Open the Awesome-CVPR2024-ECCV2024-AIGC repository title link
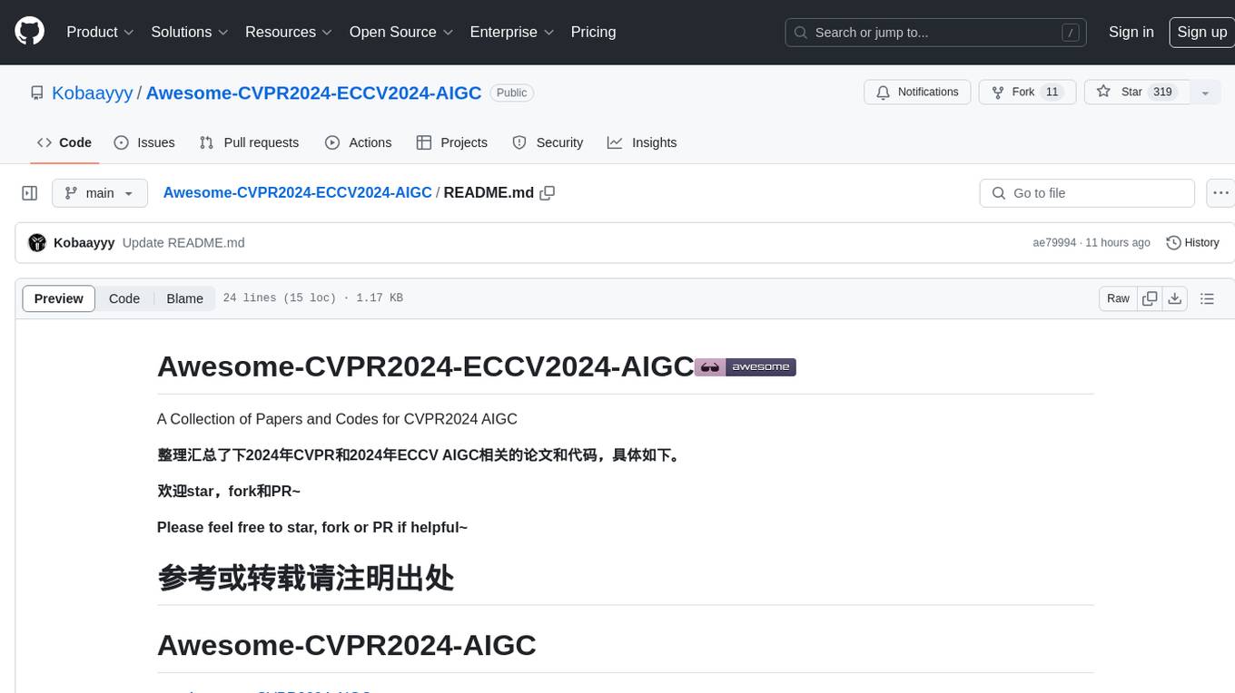Image resolution: width=1235 pixels, height=693 pixels. [314, 93]
